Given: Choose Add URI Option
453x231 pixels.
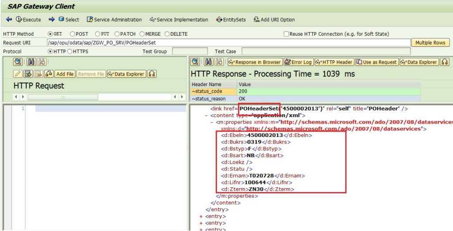Looking at the screenshot, I should [274, 19].
